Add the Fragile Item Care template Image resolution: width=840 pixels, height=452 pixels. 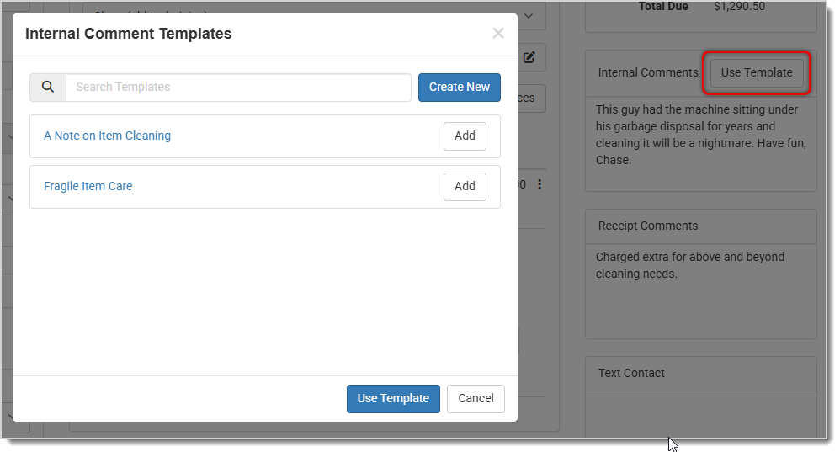click(465, 187)
